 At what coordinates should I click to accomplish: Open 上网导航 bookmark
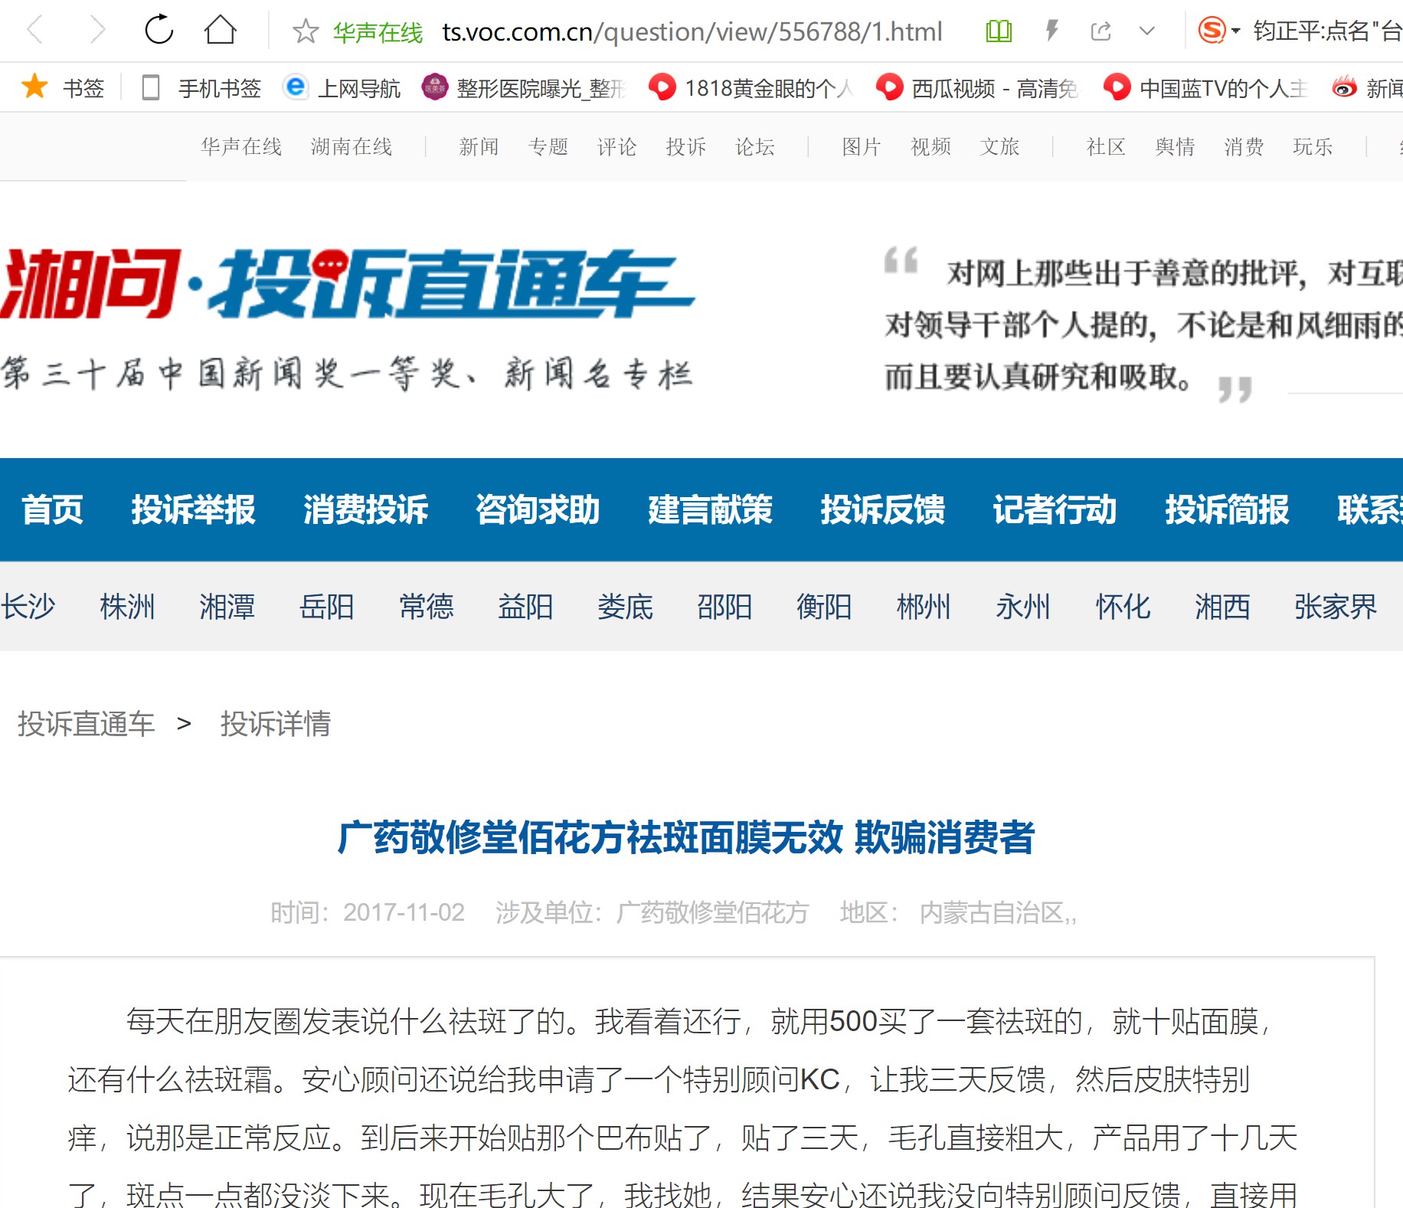click(342, 88)
